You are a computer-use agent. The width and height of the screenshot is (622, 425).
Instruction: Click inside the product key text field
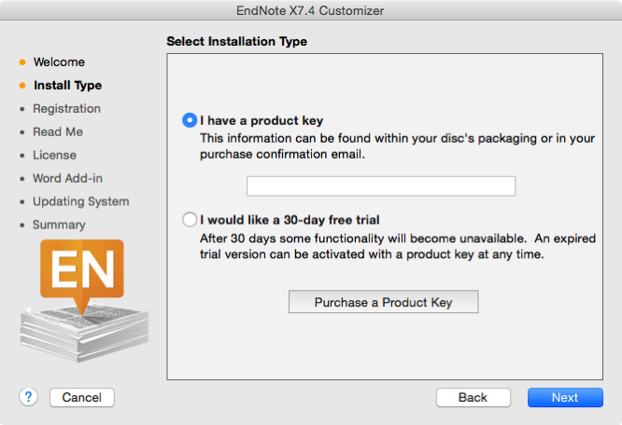(x=381, y=186)
